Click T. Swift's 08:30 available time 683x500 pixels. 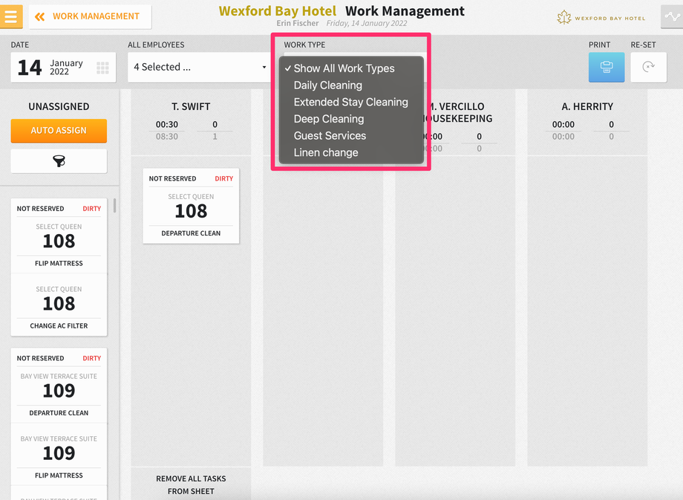[167, 137]
